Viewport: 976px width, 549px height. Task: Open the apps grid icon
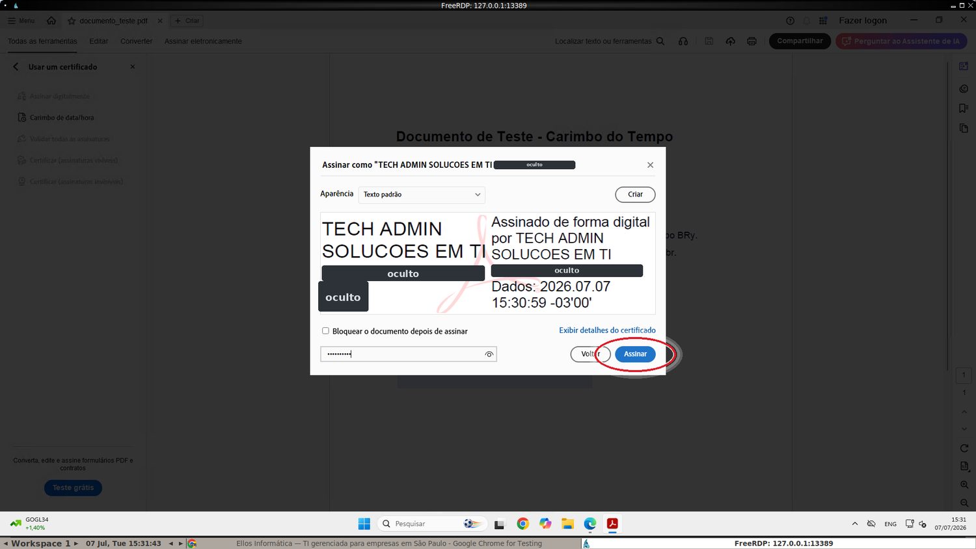(823, 21)
